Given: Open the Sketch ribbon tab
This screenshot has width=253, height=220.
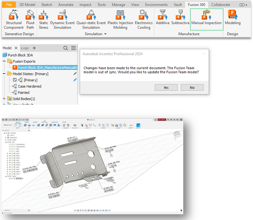Looking at the screenshot, I should pos(47,5).
